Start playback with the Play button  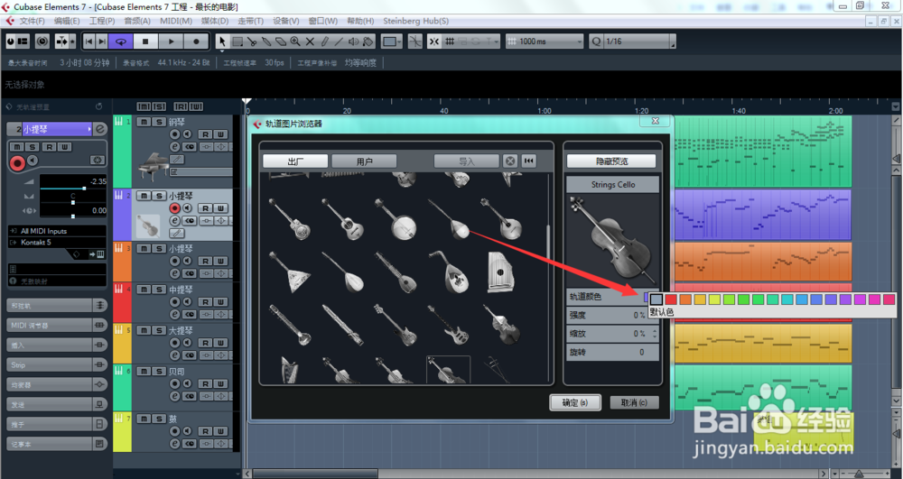coord(171,41)
